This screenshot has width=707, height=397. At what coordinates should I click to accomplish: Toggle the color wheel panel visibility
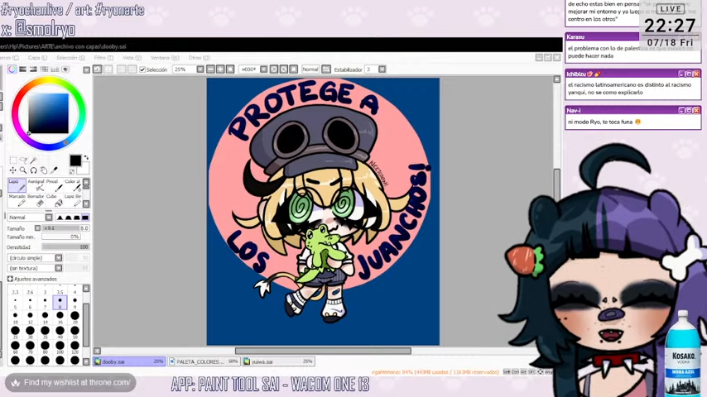tap(12, 69)
